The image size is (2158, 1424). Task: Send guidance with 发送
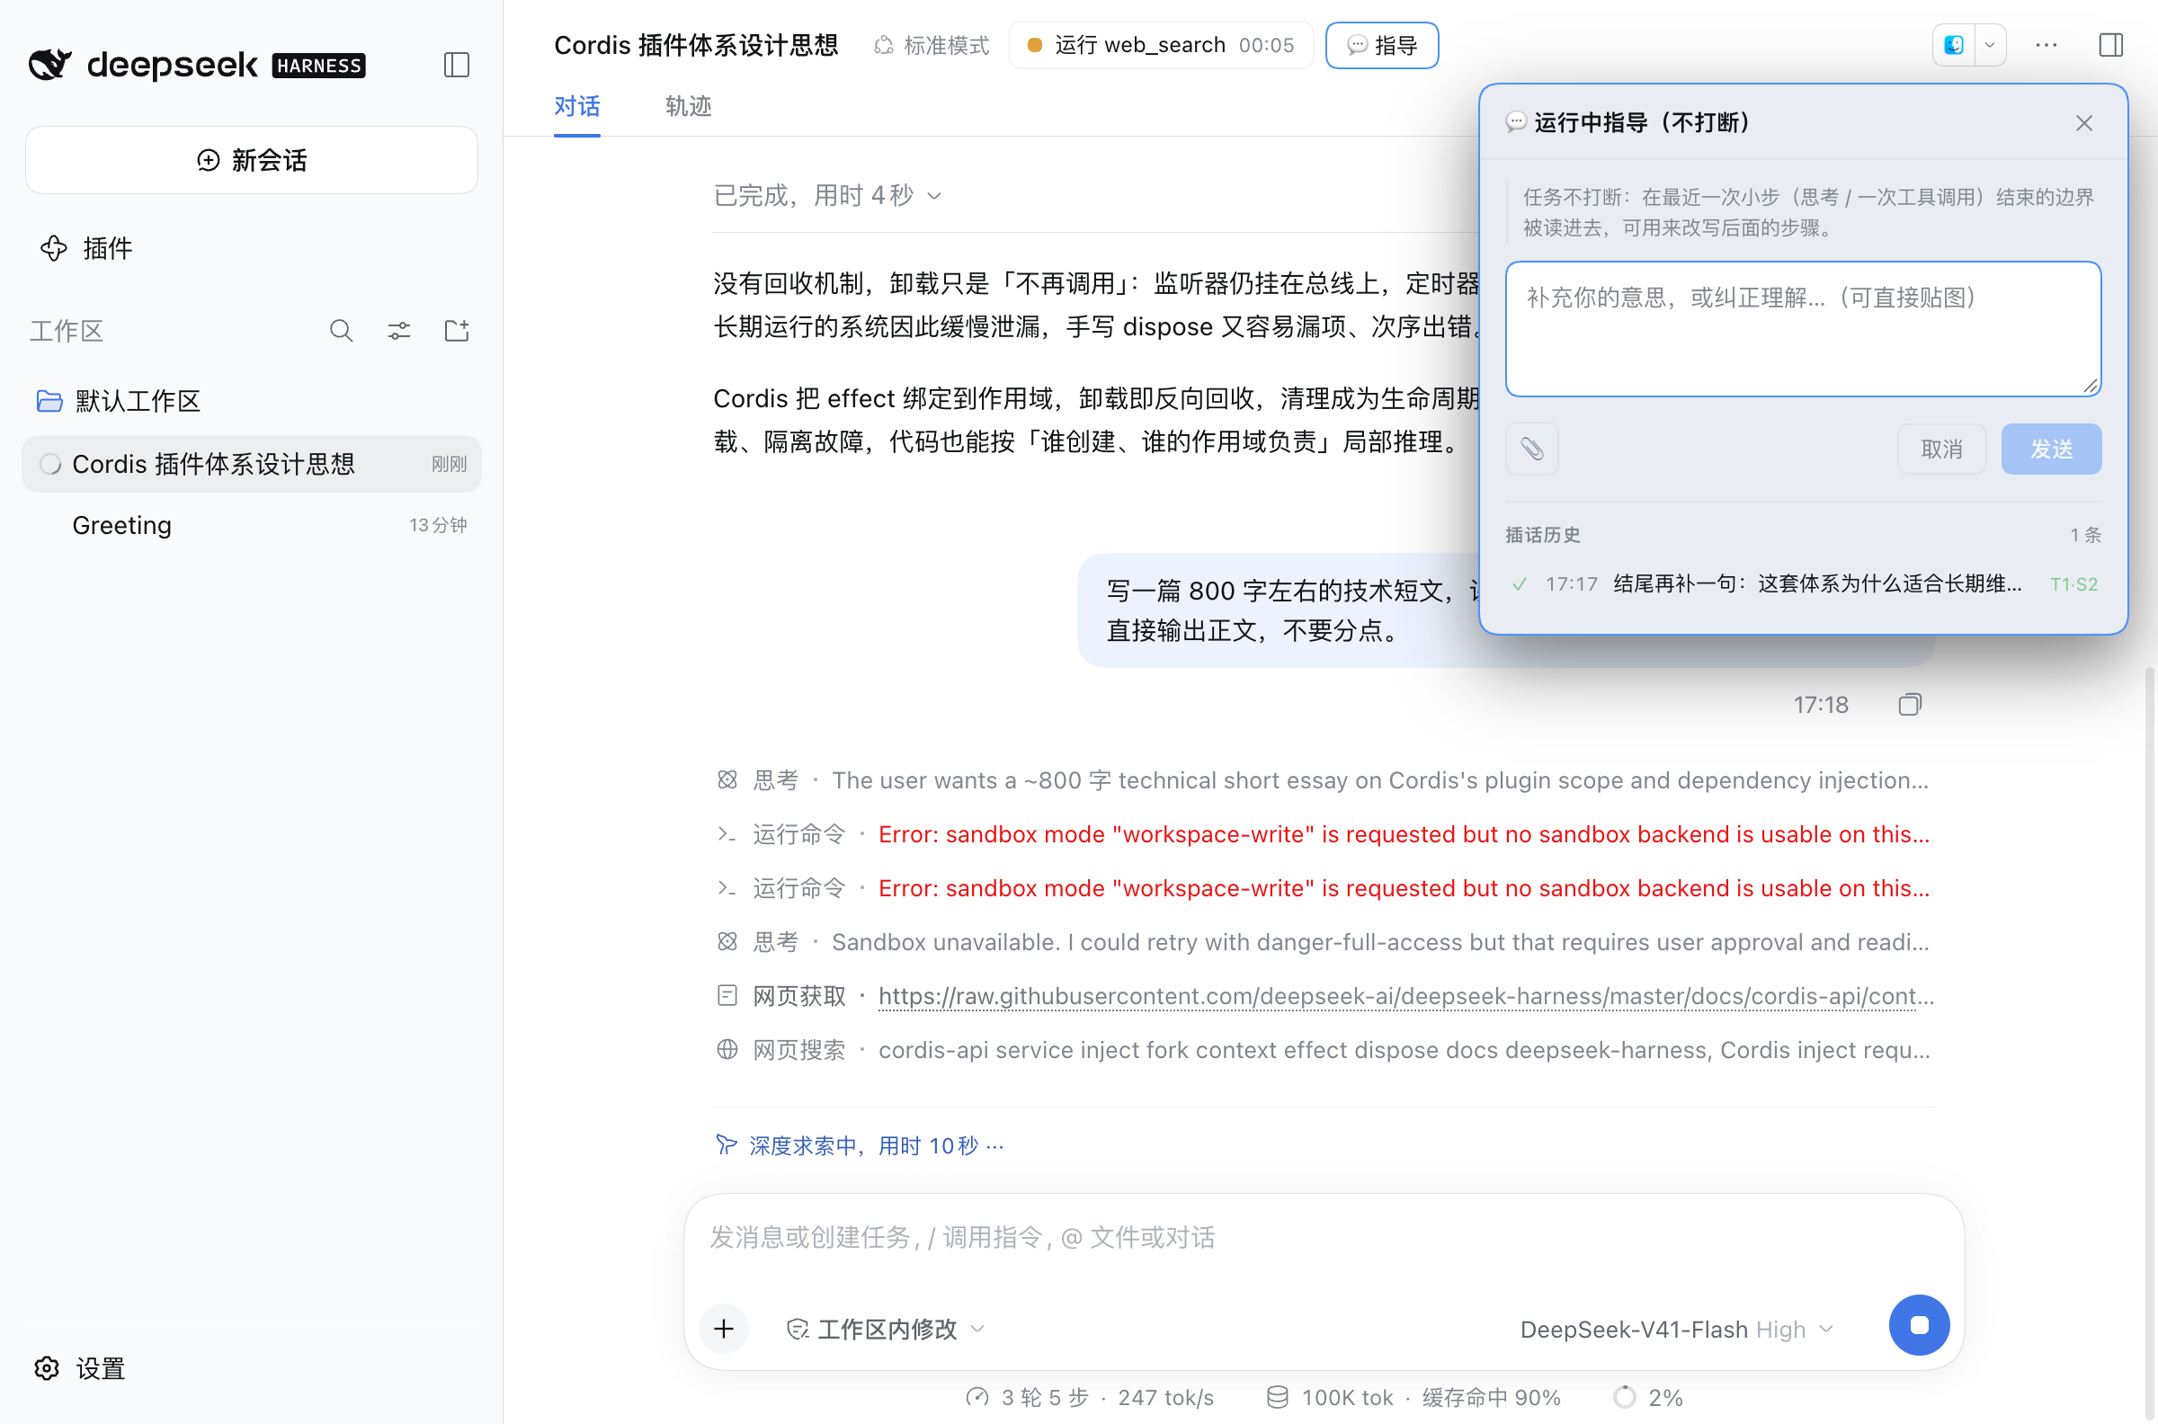(2051, 449)
